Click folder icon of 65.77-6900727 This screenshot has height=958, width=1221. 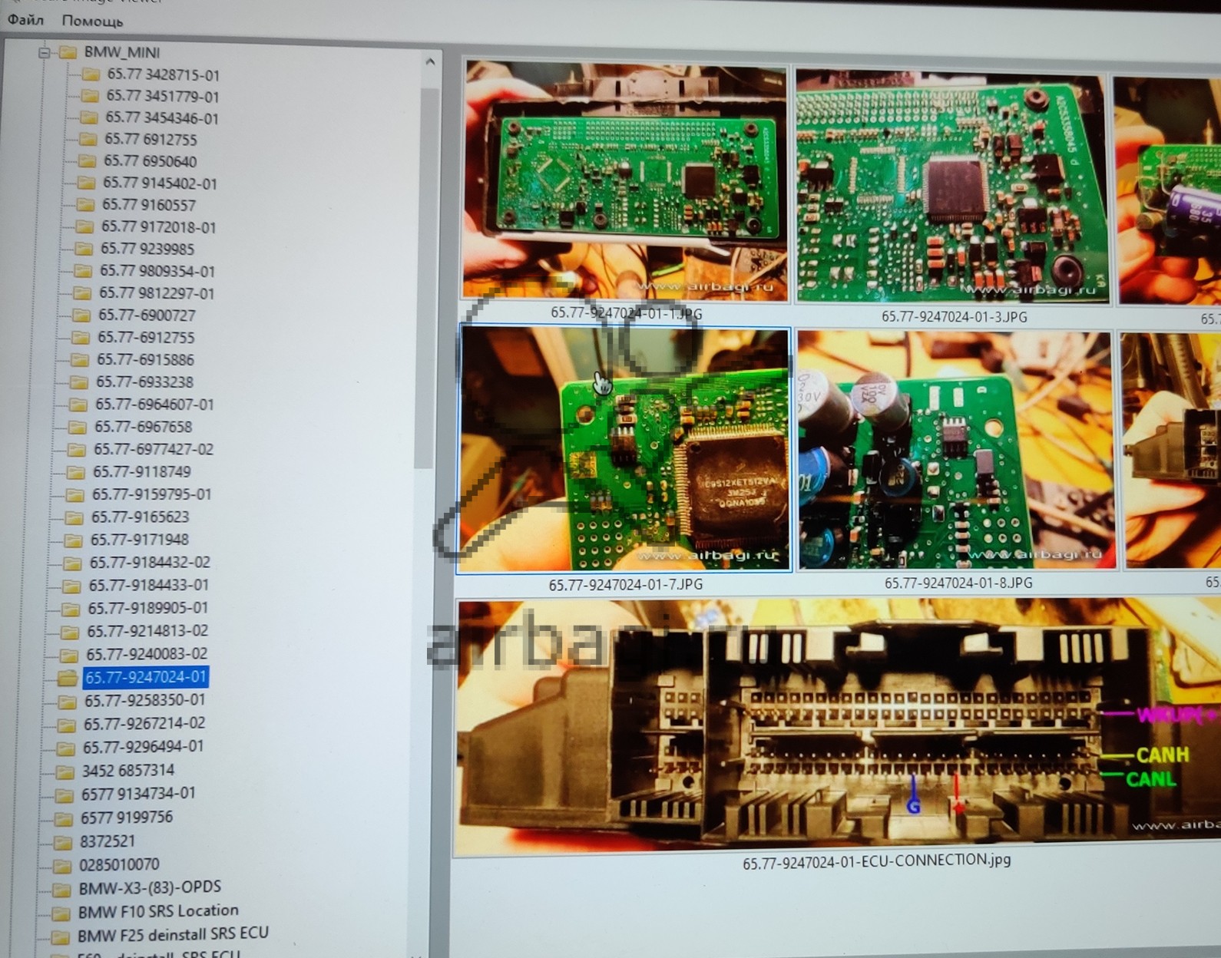point(81,315)
